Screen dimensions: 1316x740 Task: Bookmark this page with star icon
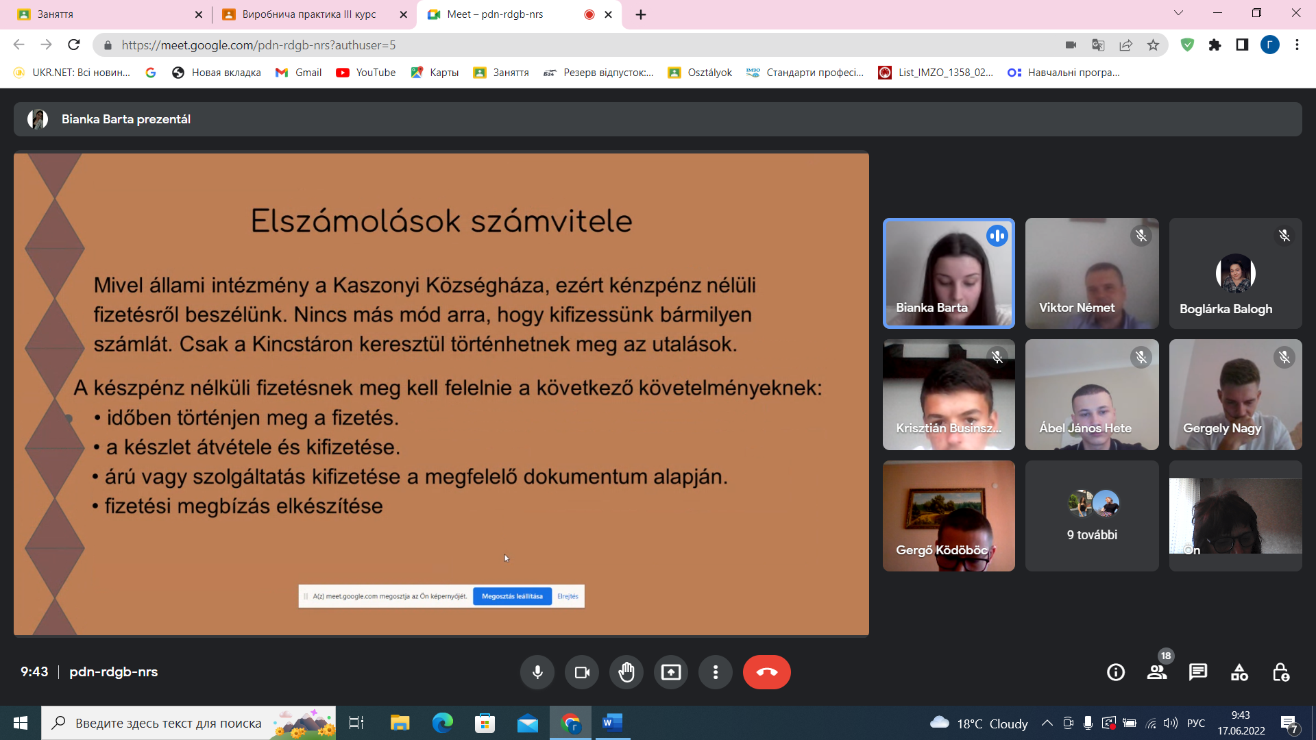pyautogui.click(x=1153, y=45)
